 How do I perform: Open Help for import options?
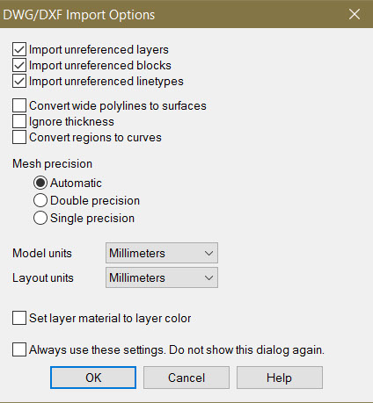280,378
